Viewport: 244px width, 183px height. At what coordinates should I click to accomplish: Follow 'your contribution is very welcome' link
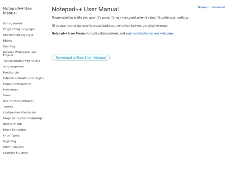click(149, 33)
